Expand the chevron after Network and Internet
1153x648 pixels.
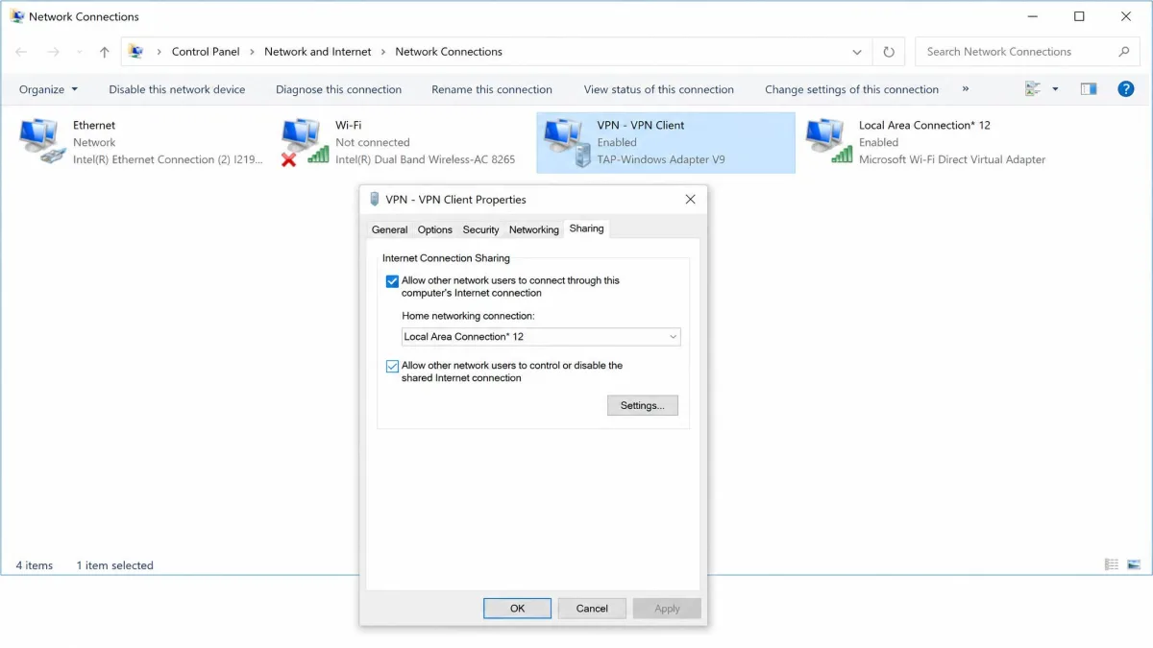click(383, 52)
